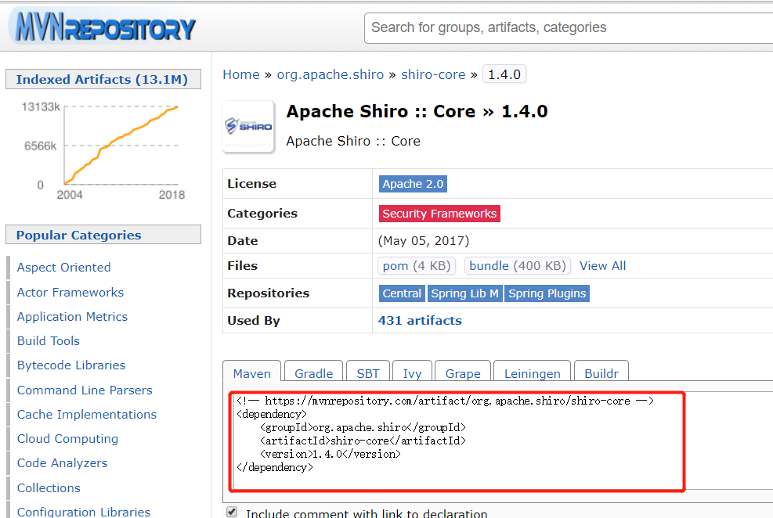This screenshot has height=518, width=773.
Task: Open Bytecode Libraries category
Action: [x=71, y=365]
